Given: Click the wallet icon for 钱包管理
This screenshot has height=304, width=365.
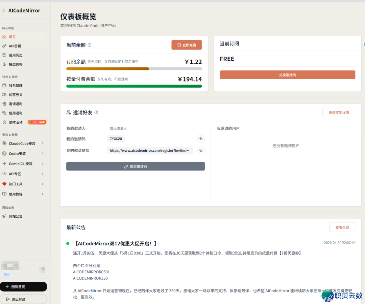Looking at the screenshot, I should click(x=4, y=85).
